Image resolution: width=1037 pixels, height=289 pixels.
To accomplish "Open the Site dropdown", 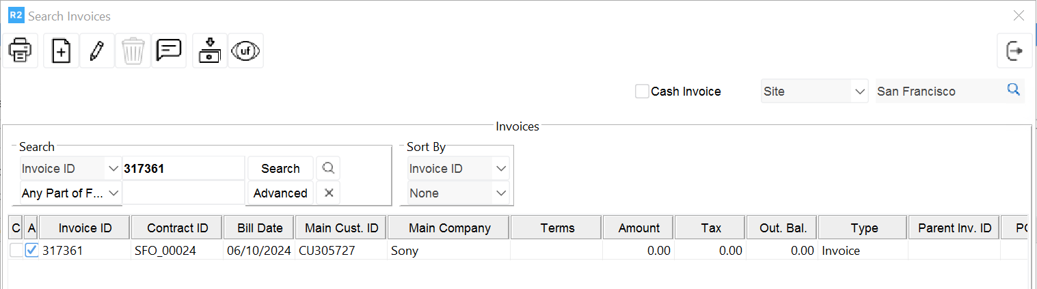I will tap(814, 92).
